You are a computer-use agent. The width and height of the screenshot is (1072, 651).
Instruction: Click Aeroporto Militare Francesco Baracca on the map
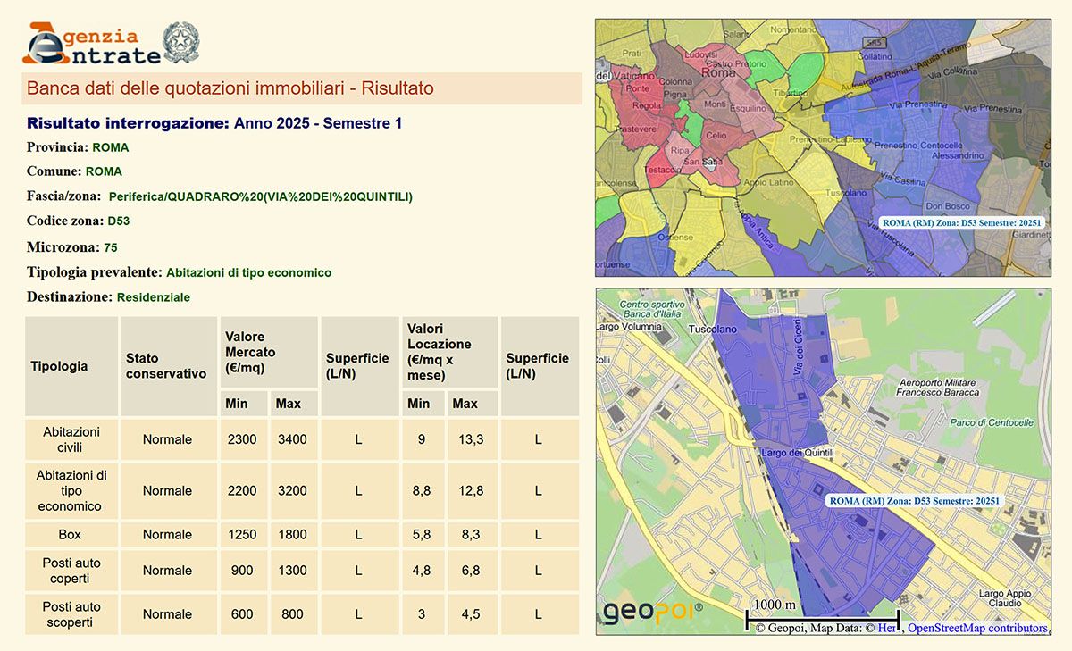click(x=937, y=387)
